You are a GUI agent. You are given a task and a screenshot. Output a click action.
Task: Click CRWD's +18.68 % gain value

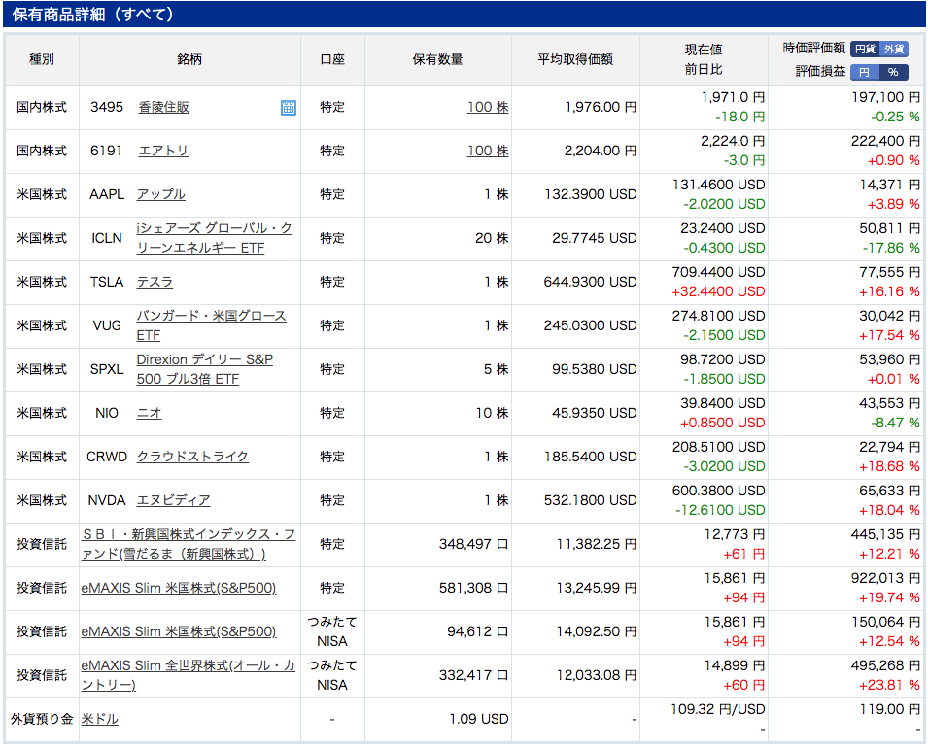click(889, 467)
